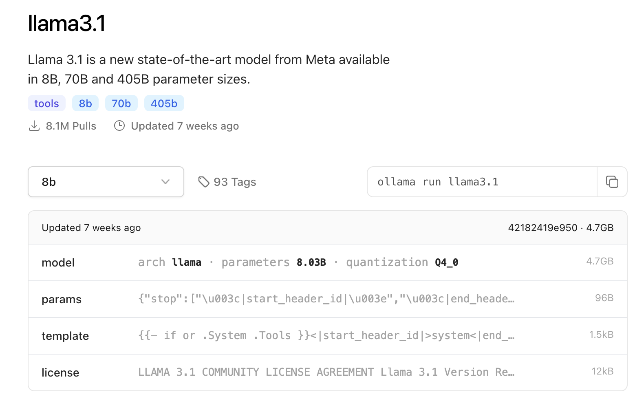
Task: Open the params file row
Action: click(x=62, y=300)
